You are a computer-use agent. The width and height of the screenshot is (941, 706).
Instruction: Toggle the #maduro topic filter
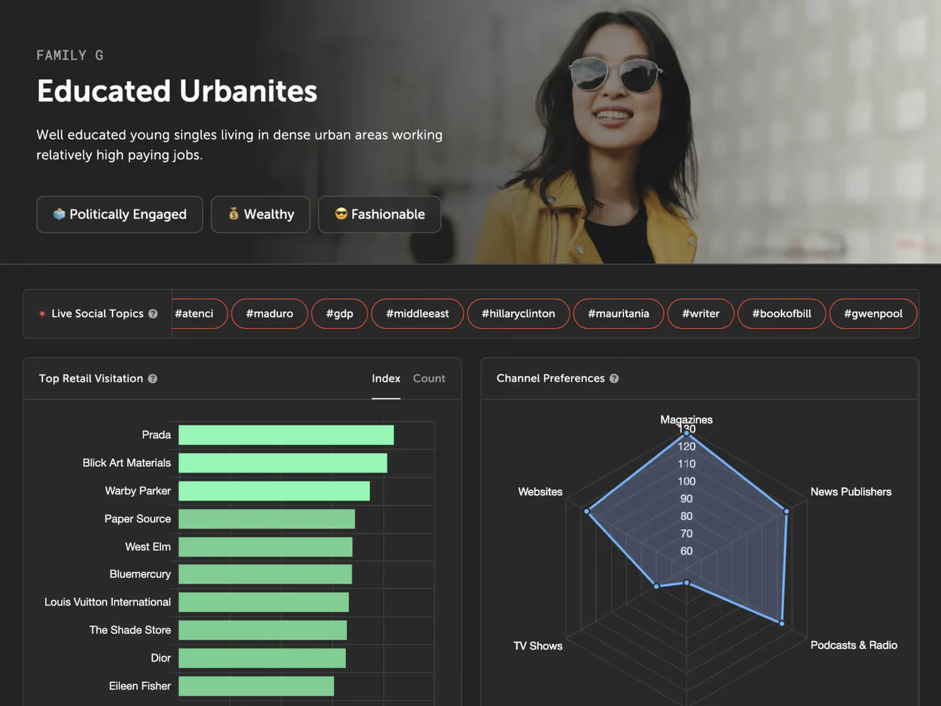(x=269, y=313)
